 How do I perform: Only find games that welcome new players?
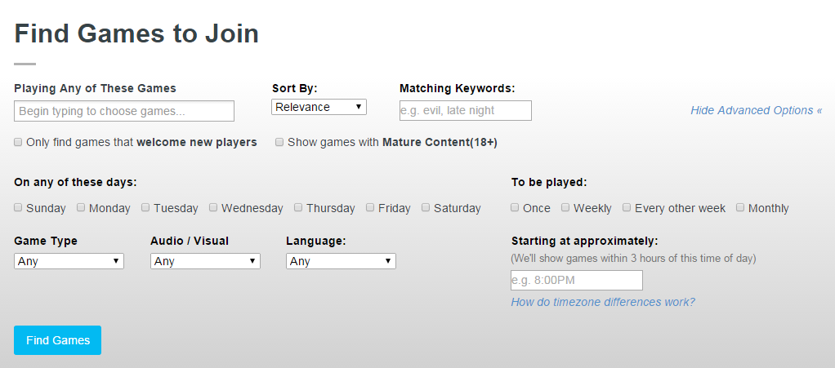pyautogui.click(x=18, y=142)
